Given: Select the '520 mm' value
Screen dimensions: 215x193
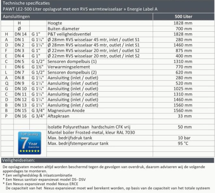Looking at the screenshot, I should [x=184, y=83].
